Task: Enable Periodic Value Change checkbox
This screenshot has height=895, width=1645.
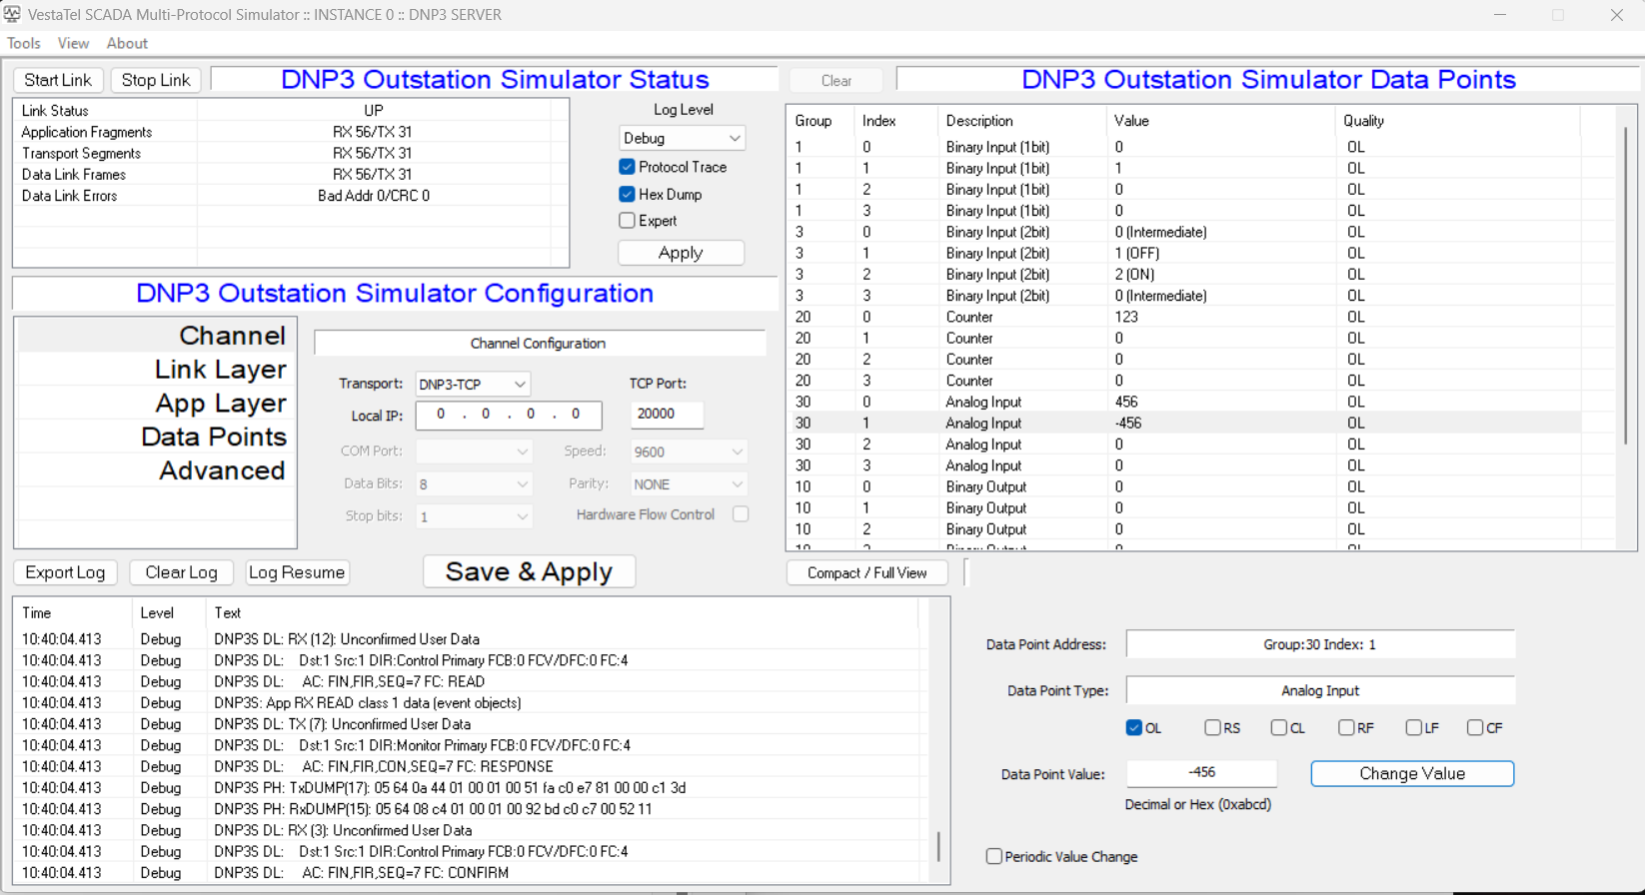Action: pyautogui.click(x=994, y=856)
